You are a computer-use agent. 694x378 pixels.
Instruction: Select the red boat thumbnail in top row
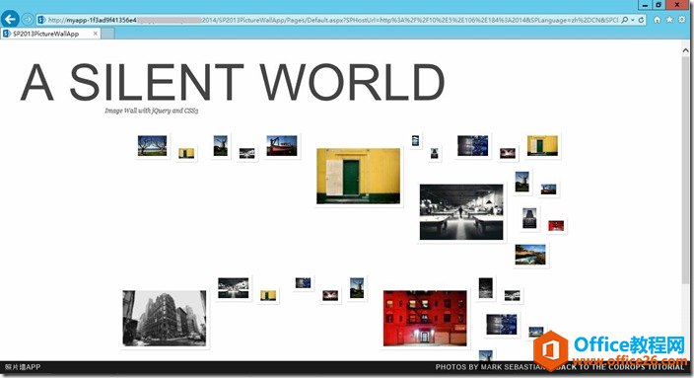(282, 146)
